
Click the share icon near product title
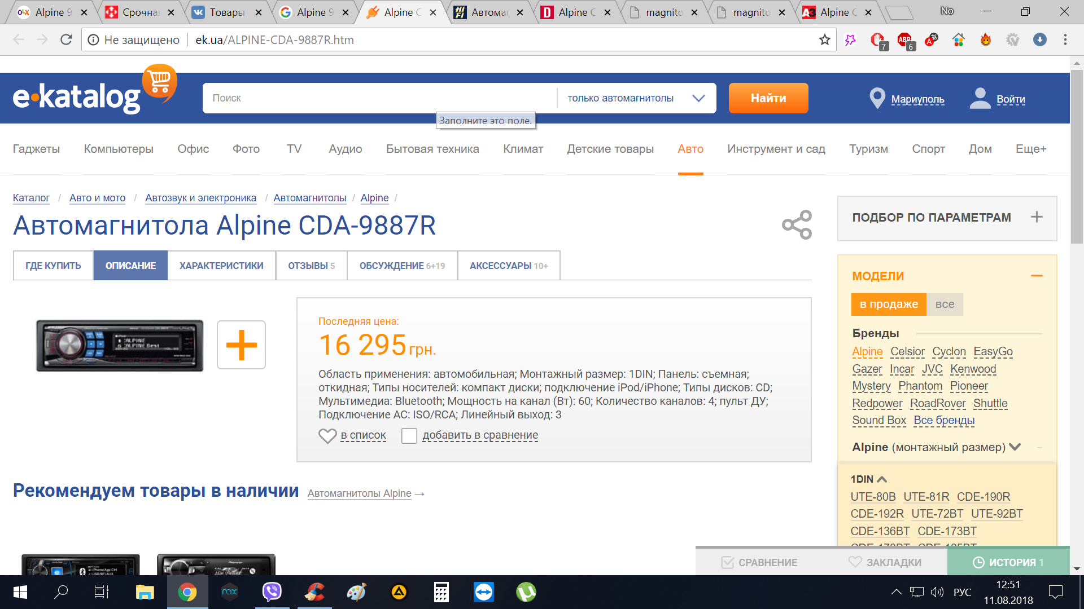click(797, 225)
